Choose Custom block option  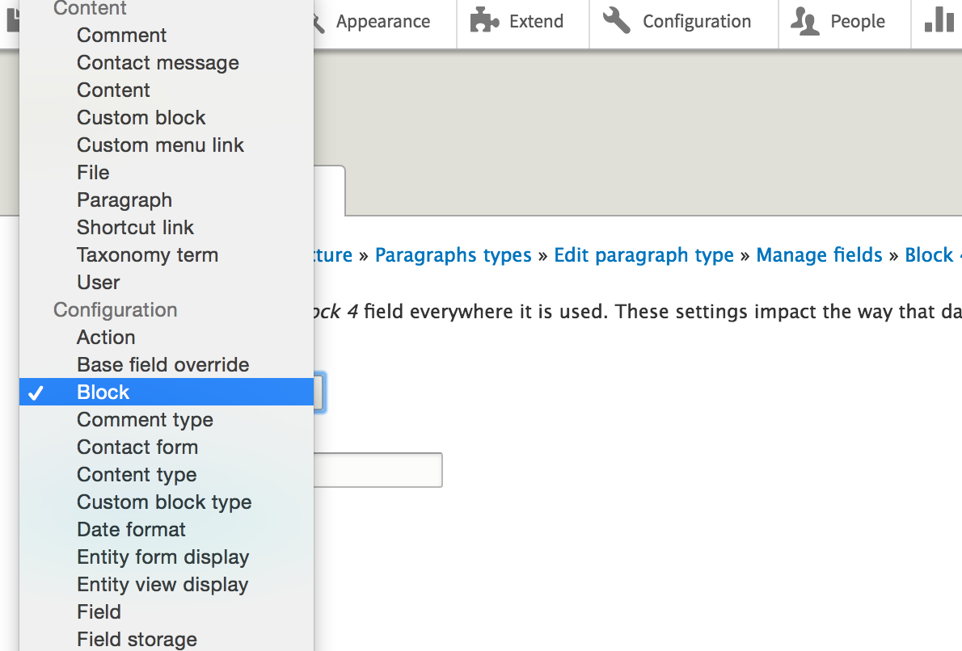point(167,117)
